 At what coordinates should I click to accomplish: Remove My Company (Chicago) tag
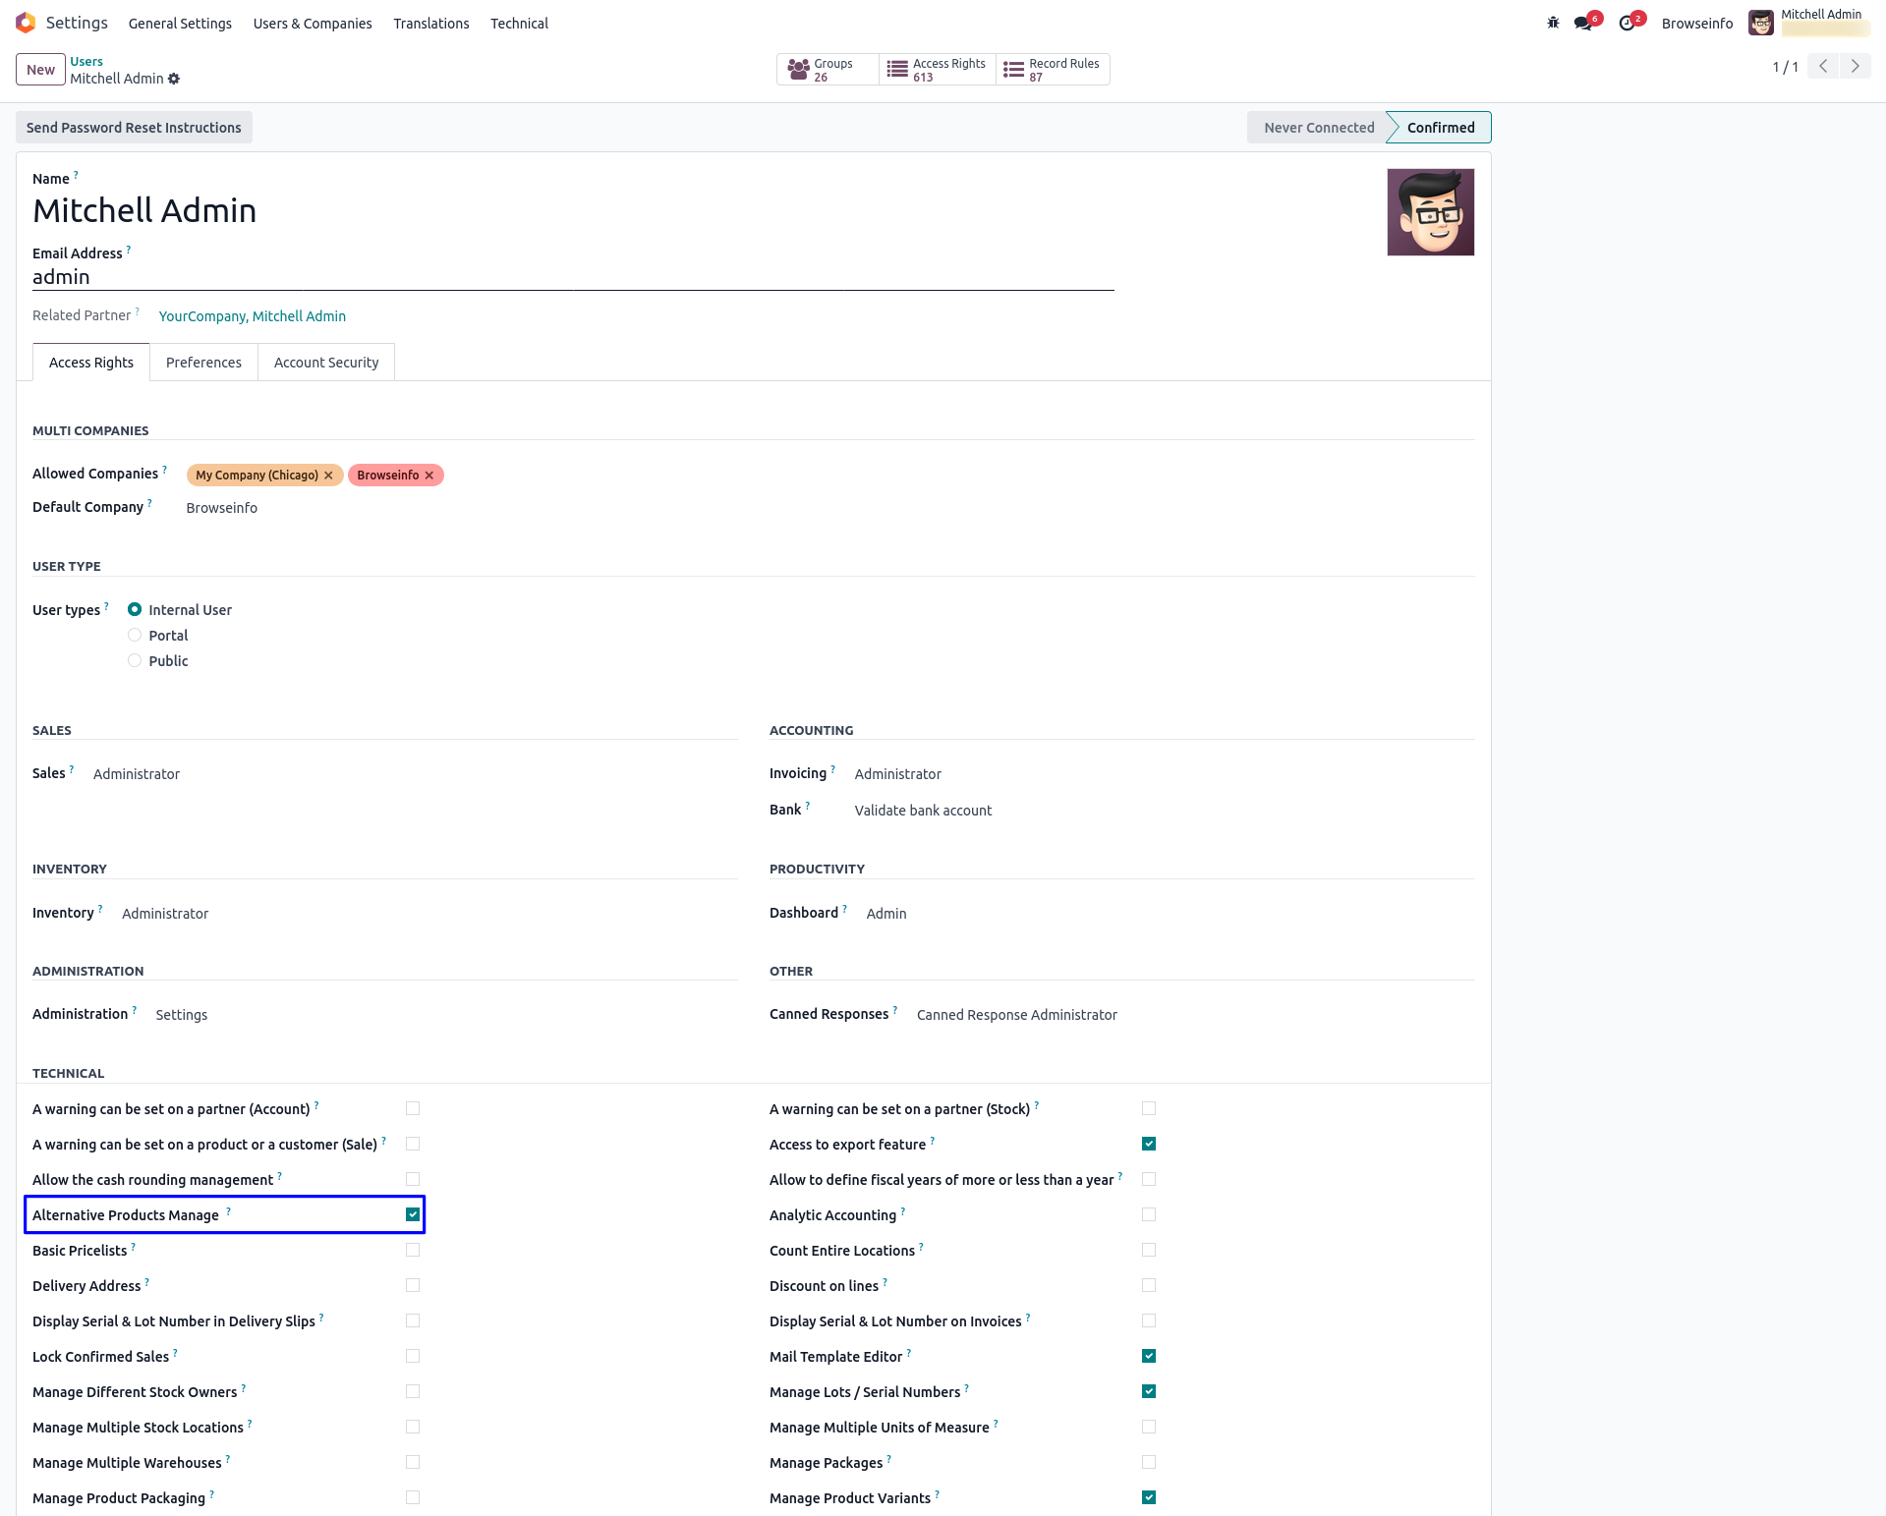coord(328,476)
